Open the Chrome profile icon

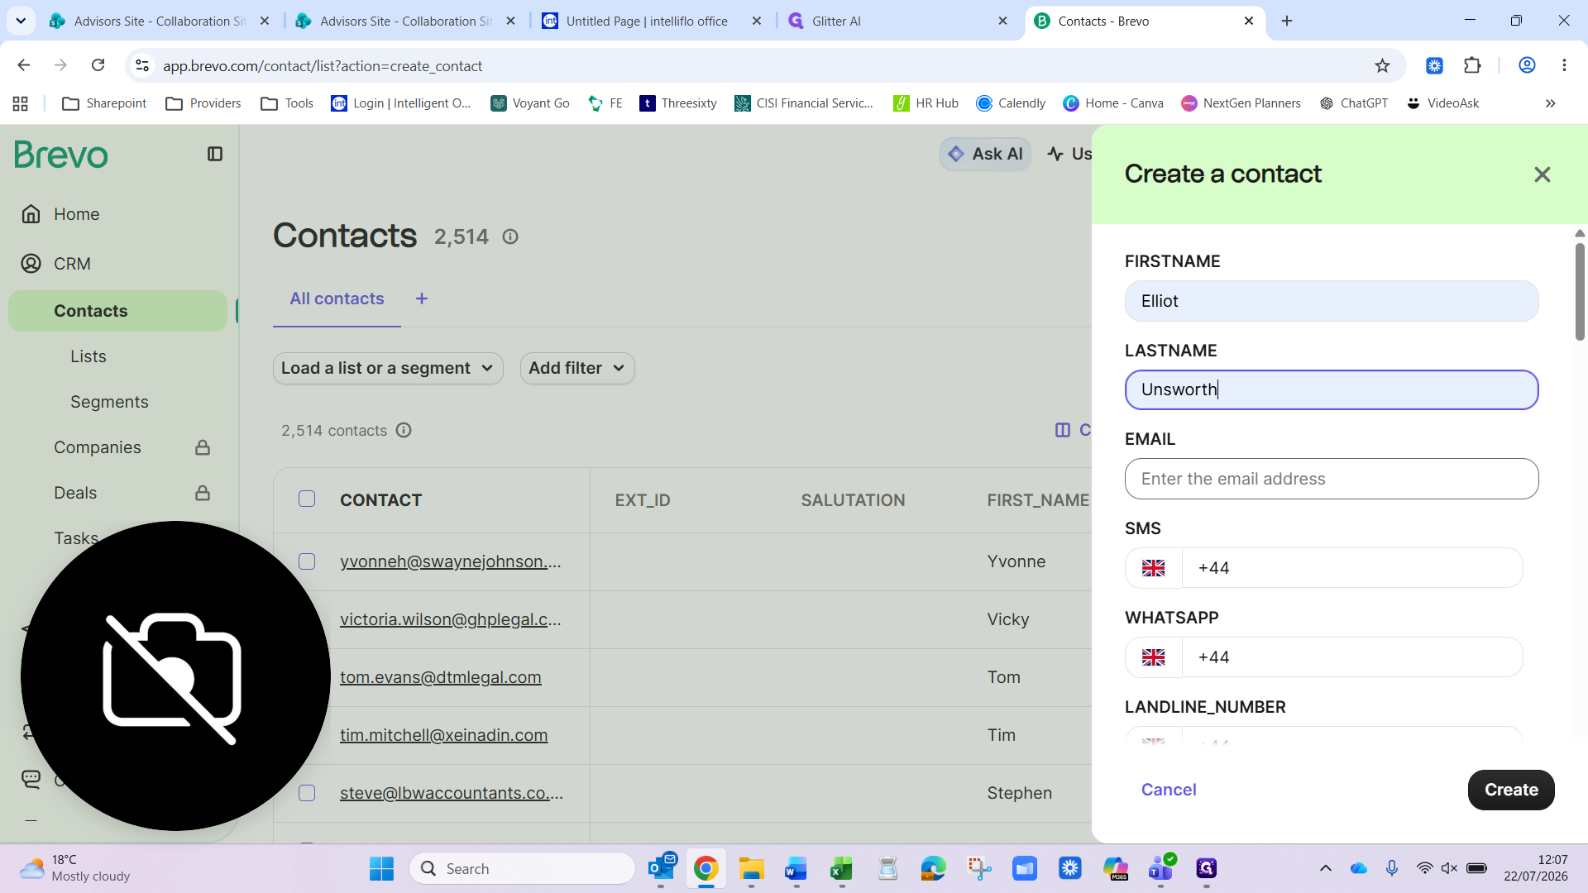pyautogui.click(x=1527, y=65)
